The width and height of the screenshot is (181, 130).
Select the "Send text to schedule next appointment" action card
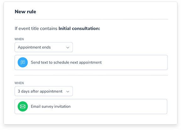click(91, 62)
